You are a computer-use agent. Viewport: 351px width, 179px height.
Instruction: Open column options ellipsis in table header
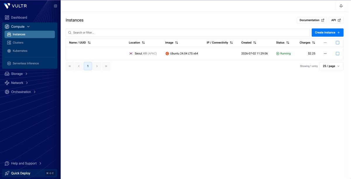(x=325, y=43)
